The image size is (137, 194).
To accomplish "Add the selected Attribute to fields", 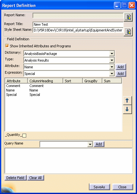I will coord(121,67).
